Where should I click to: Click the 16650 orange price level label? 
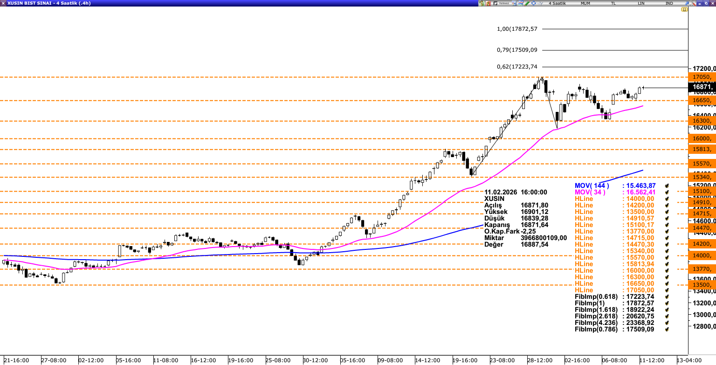(702, 100)
